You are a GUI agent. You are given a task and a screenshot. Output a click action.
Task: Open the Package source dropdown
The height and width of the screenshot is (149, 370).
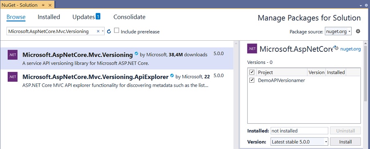(338, 31)
